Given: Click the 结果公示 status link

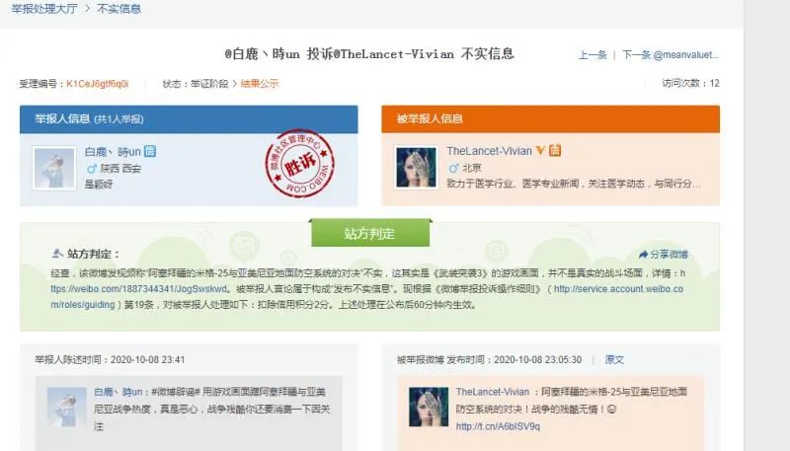Looking at the screenshot, I should (260, 84).
